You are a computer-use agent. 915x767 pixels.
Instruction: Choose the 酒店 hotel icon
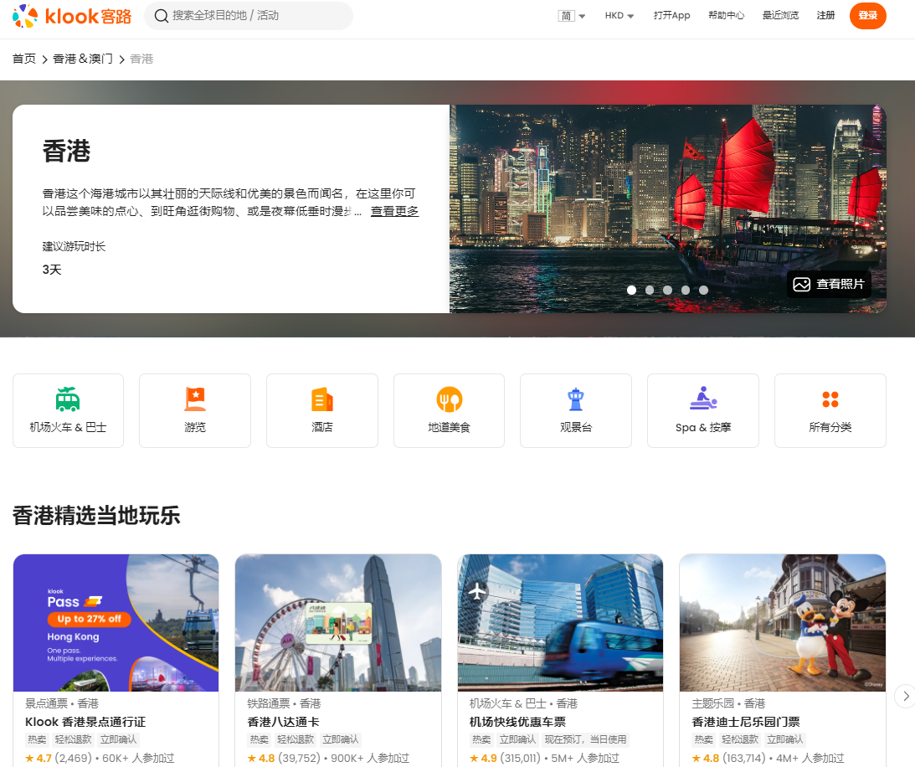click(x=322, y=399)
